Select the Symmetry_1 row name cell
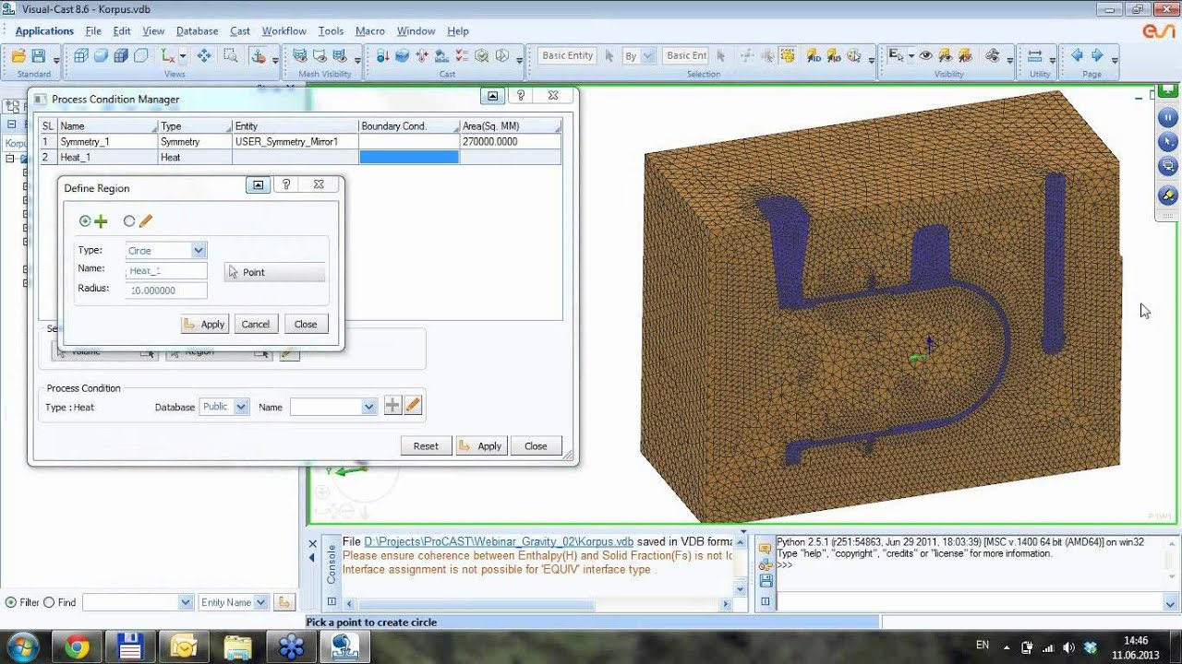 point(107,142)
